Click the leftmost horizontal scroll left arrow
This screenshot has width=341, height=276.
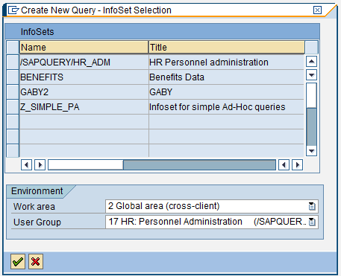click(x=26, y=164)
